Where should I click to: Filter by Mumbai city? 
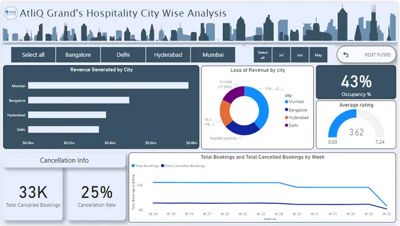pos(213,55)
